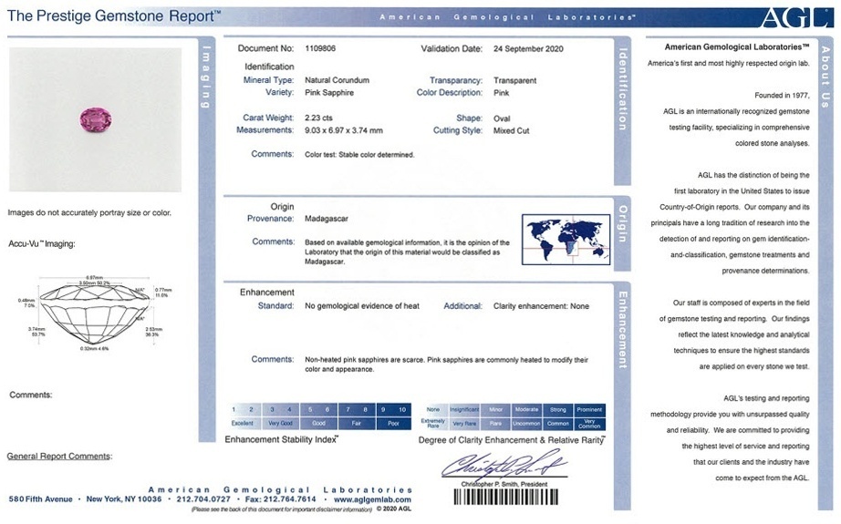Click the Excellent stability index cell
The height and width of the screenshot is (524, 841).
242,423
